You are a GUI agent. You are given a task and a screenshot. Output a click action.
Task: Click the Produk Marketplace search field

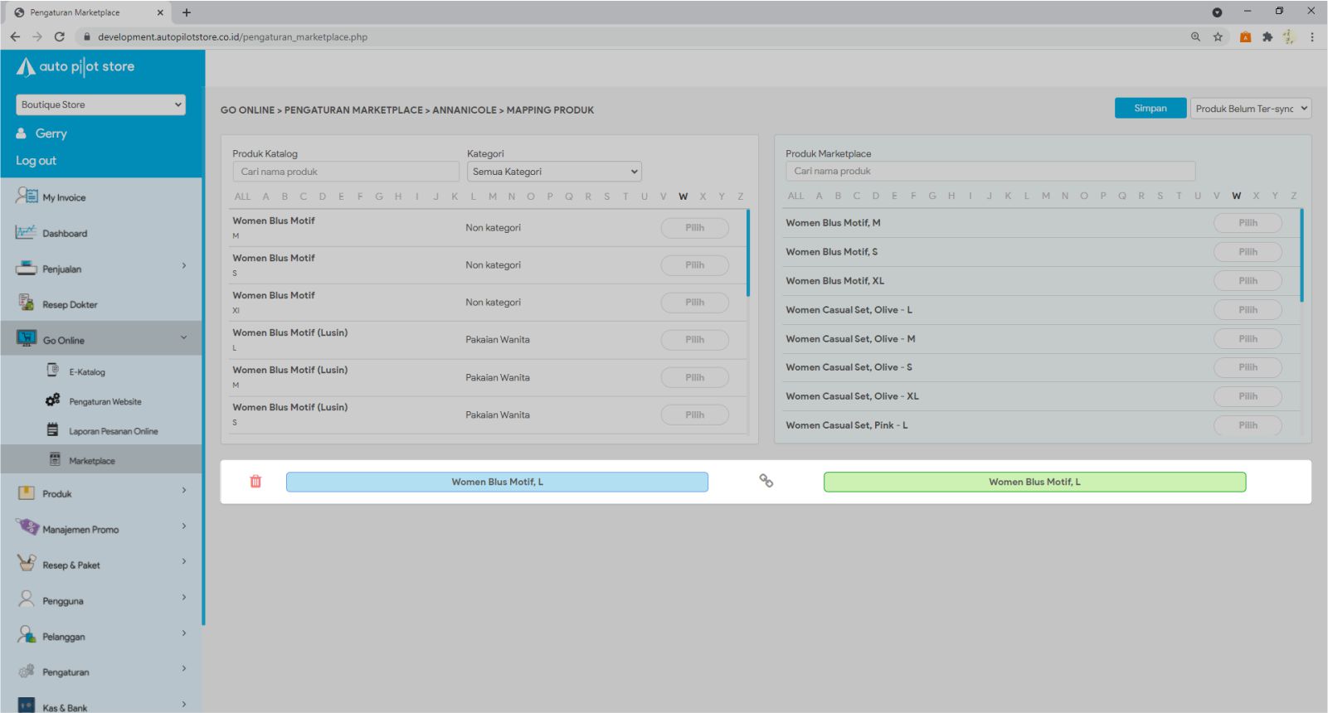click(990, 171)
